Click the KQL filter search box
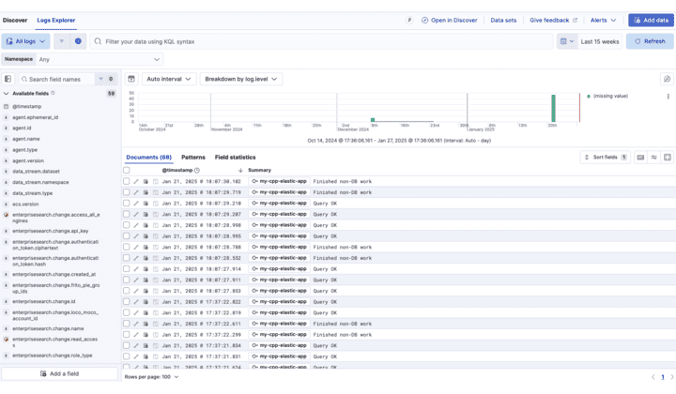676x394 pixels. coord(319,41)
